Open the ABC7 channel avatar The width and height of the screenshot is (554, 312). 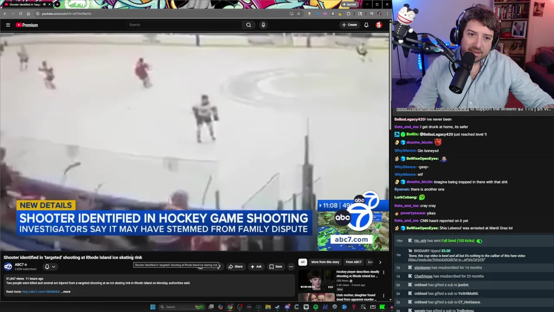tap(8, 266)
